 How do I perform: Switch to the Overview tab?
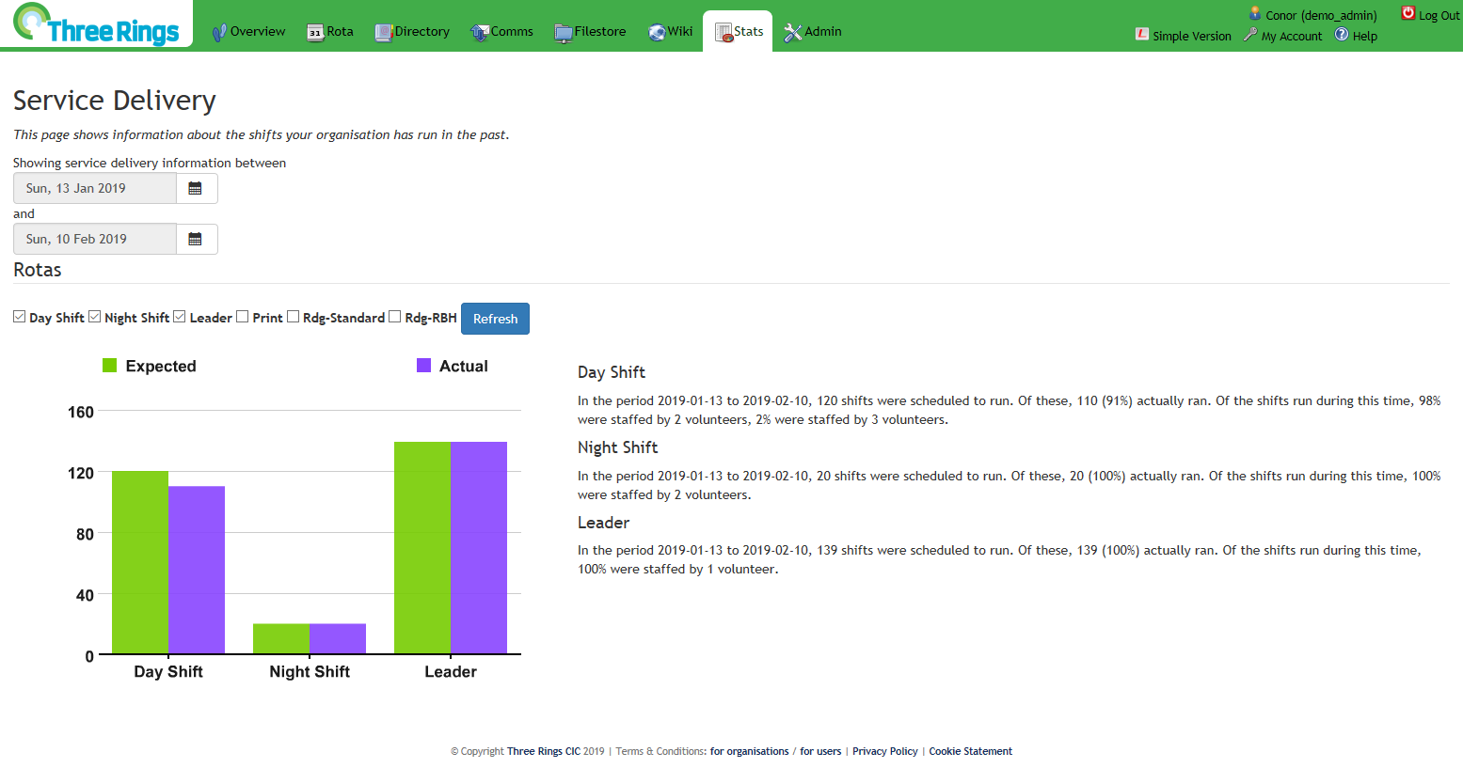point(248,32)
